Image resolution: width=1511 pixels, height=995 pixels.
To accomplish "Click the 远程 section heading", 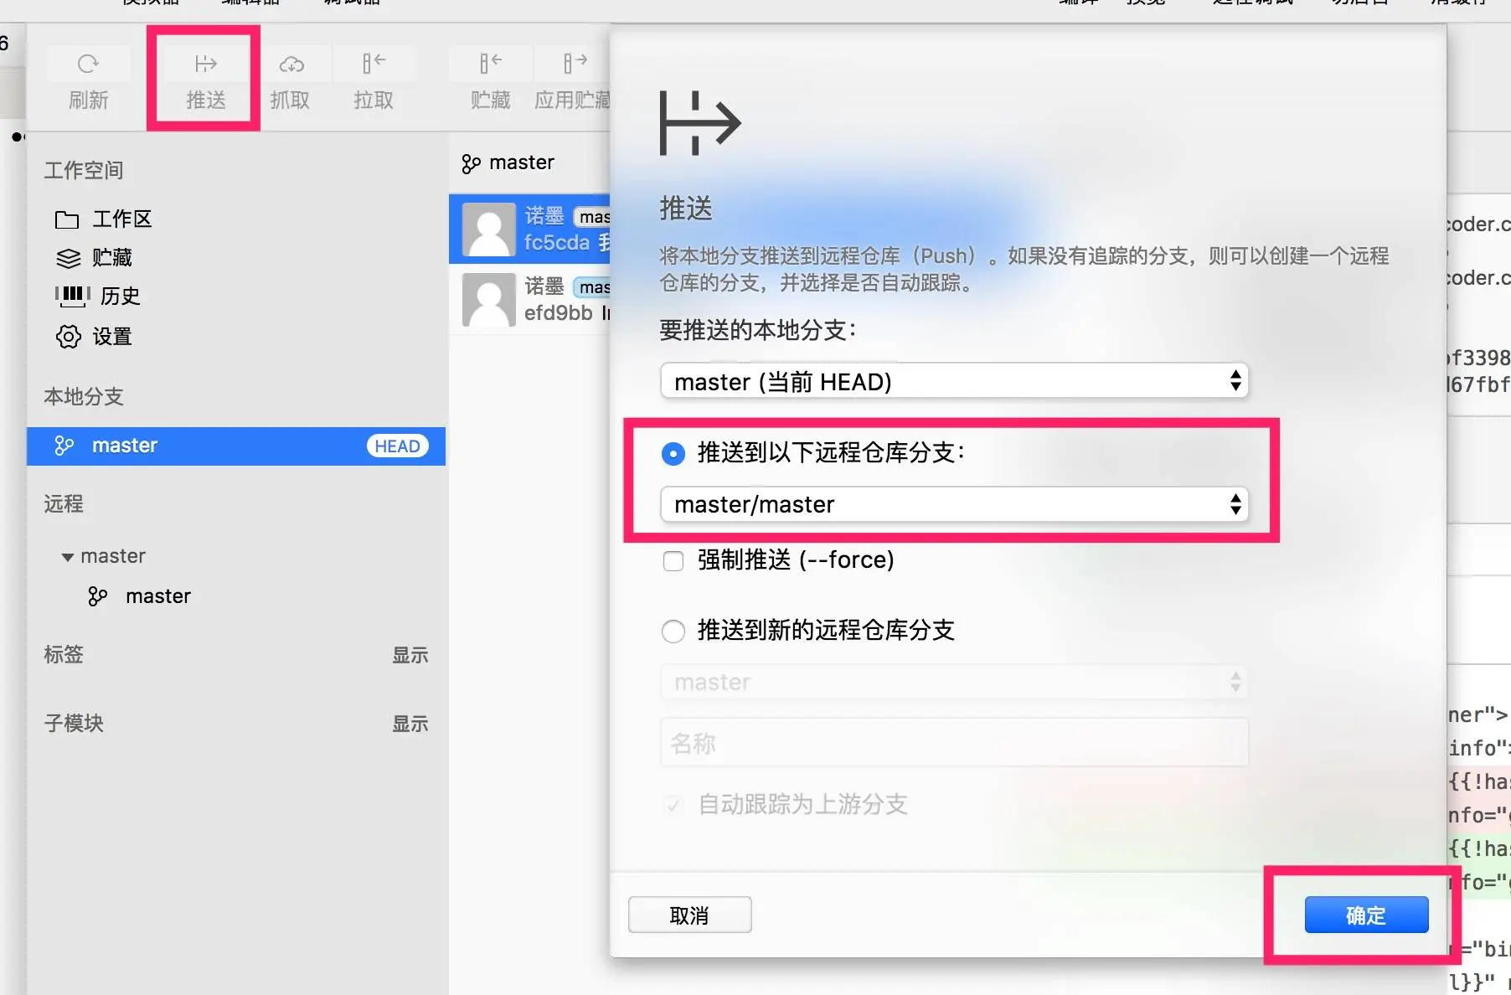I will (x=64, y=504).
